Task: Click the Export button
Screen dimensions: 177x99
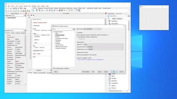Action: pos(100,72)
